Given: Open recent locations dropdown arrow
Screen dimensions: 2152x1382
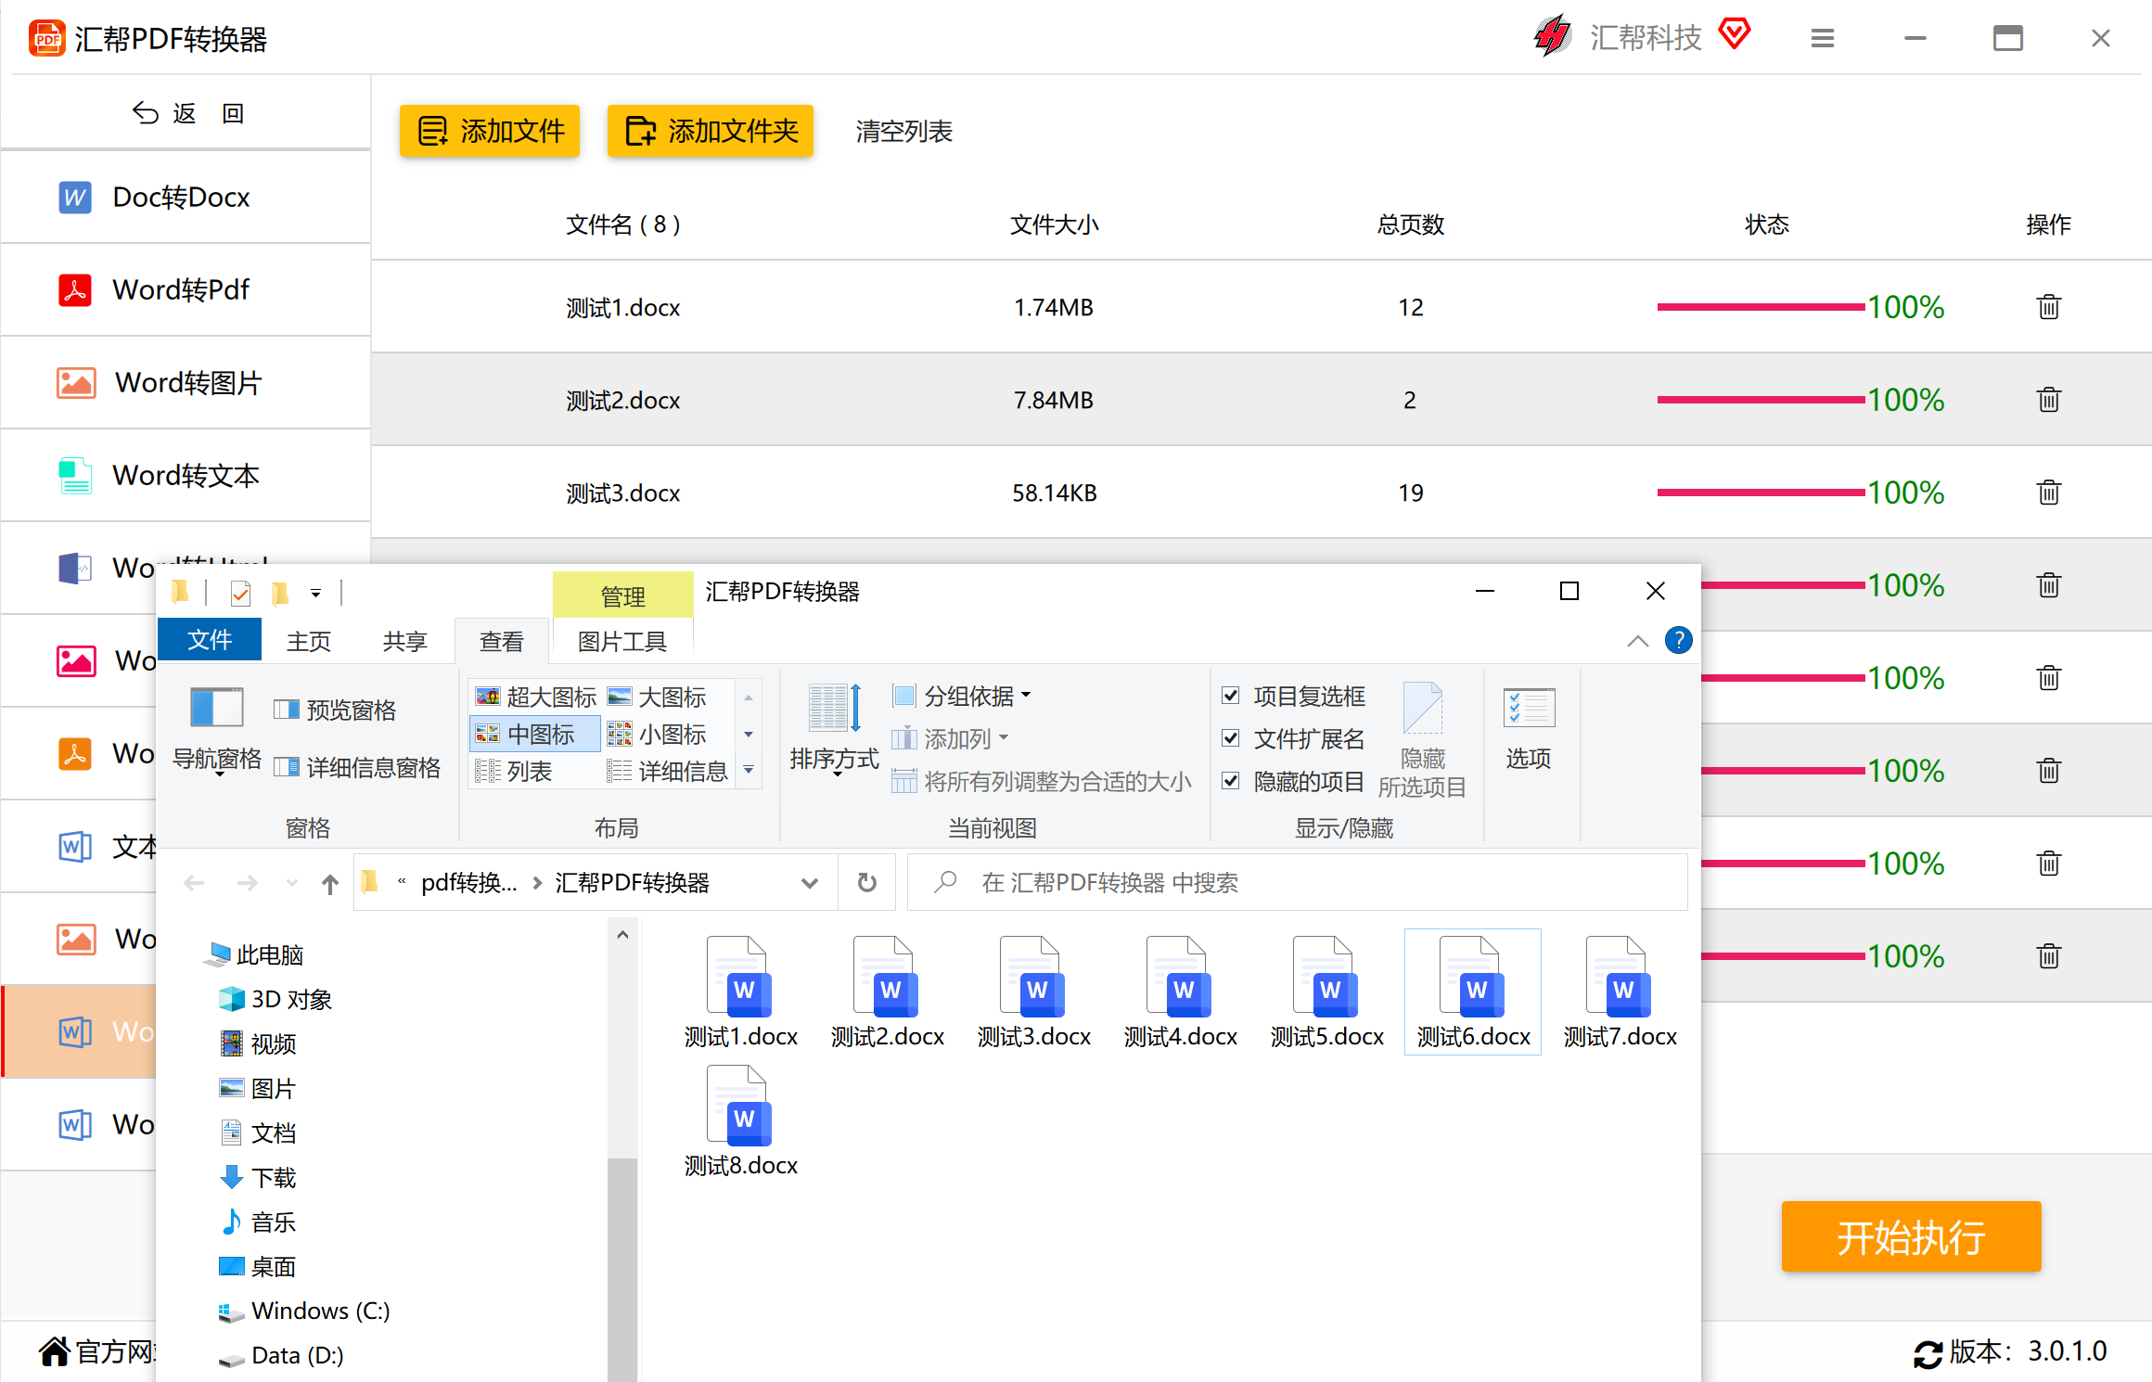Looking at the screenshot, I should [291, 883].
